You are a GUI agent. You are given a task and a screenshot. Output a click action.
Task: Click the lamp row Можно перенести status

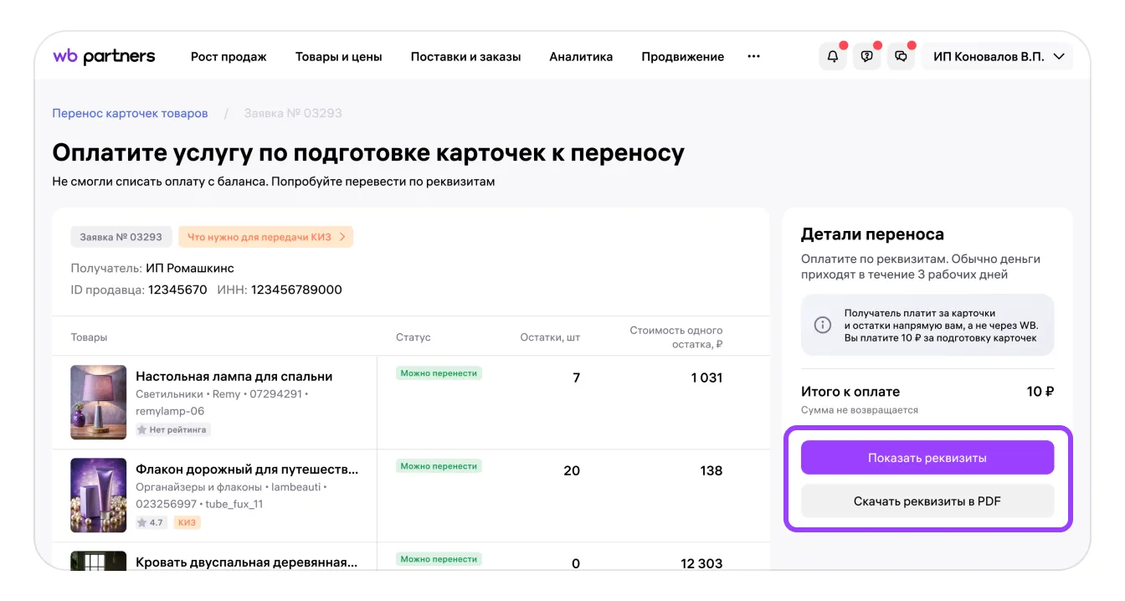click(x=439, y=373)
